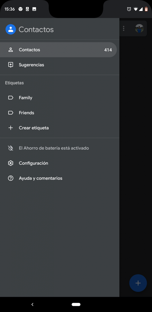The image size is (152, 312).
Task: Open the account profile avatar
Action: coord(139,28)
